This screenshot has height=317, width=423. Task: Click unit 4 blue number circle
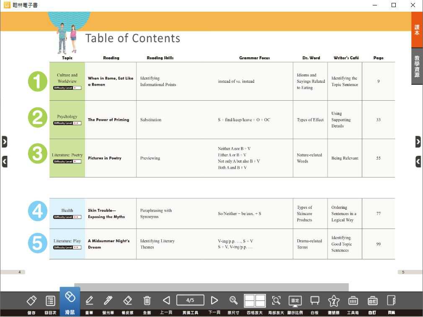[x=38, y=211]
